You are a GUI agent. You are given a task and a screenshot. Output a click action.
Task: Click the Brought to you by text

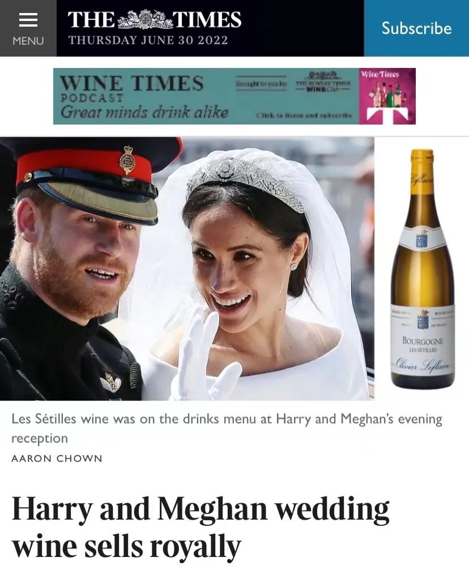(x=261, y=84)
